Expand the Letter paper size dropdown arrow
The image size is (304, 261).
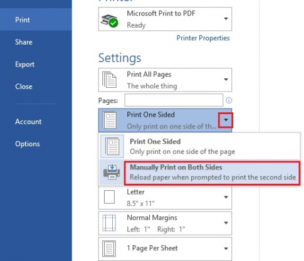tap(226, 197)
